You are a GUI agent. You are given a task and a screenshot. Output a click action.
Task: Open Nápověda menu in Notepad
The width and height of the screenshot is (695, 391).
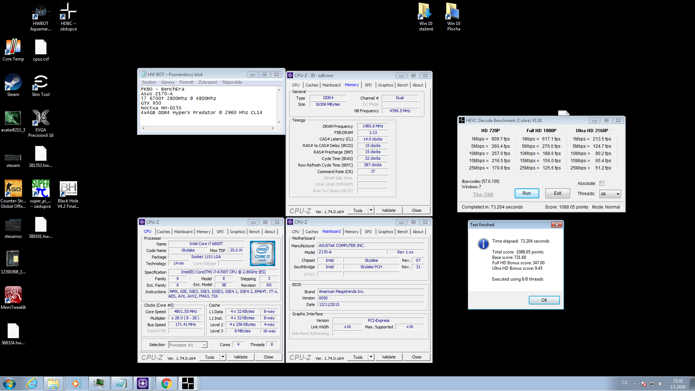click(232, 82)
